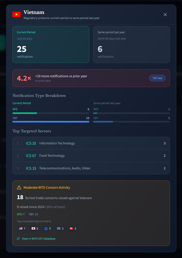Click the external link icon

[18, 239]
